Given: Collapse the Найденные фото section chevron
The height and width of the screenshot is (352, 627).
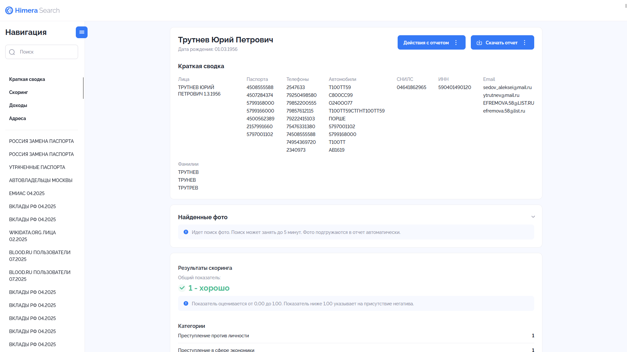Looking at the screenshot, I should pos(533,217).
